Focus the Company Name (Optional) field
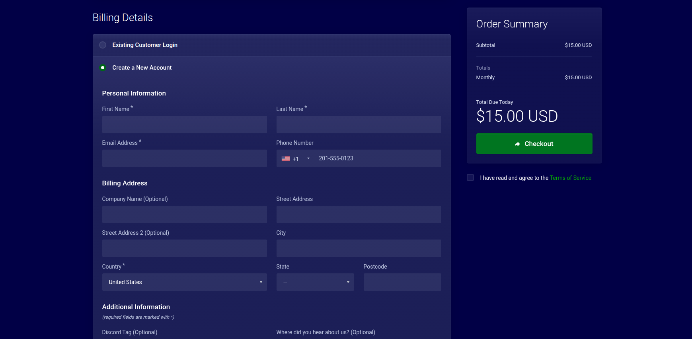Image resolution: width=692 pixels, height=339 pixels. click(184, 214)
